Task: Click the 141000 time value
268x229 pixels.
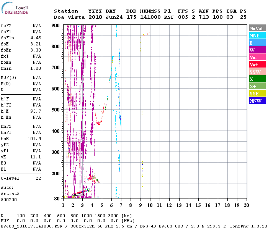Action: tap(150, 17)
